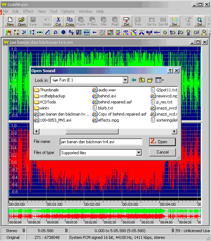Click the triangle ramp effect icon
211x241 pixels.
click(48, 32)
